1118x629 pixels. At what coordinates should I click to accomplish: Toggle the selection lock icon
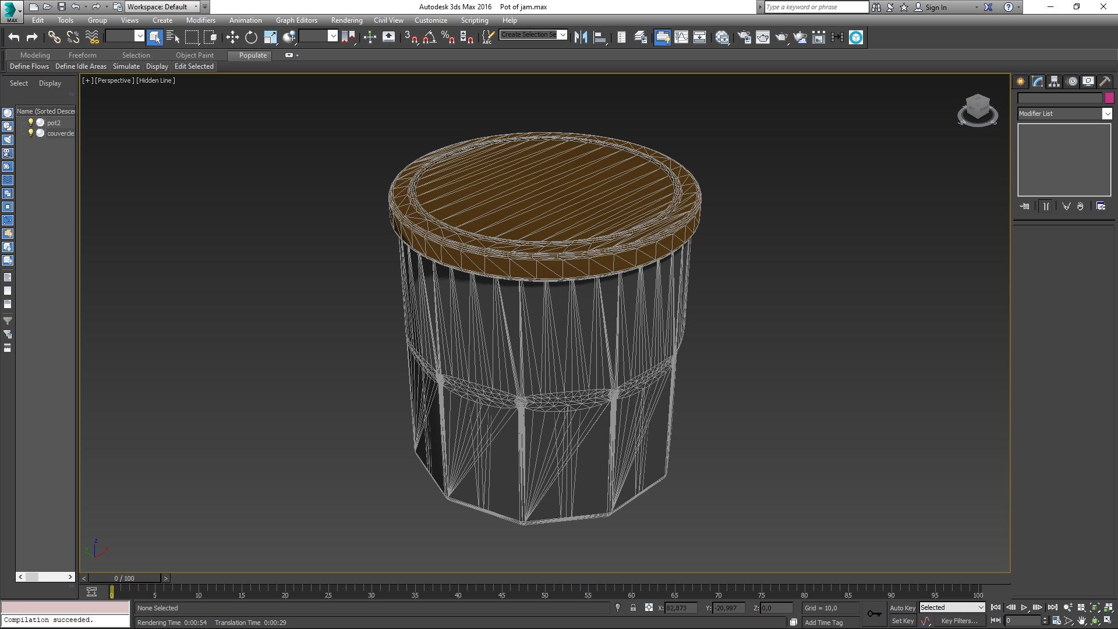click(633, 607)
